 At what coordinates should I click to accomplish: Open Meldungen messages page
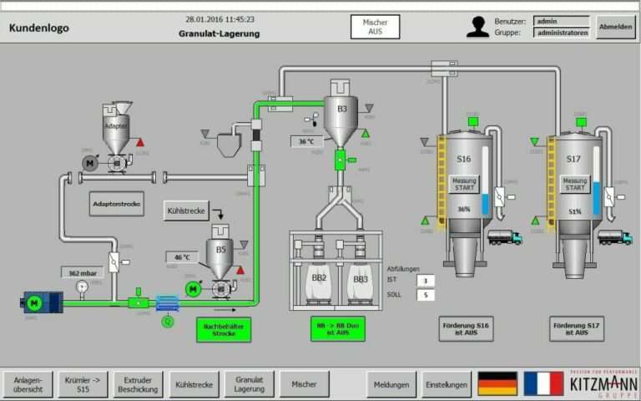[x=391, y=384]
